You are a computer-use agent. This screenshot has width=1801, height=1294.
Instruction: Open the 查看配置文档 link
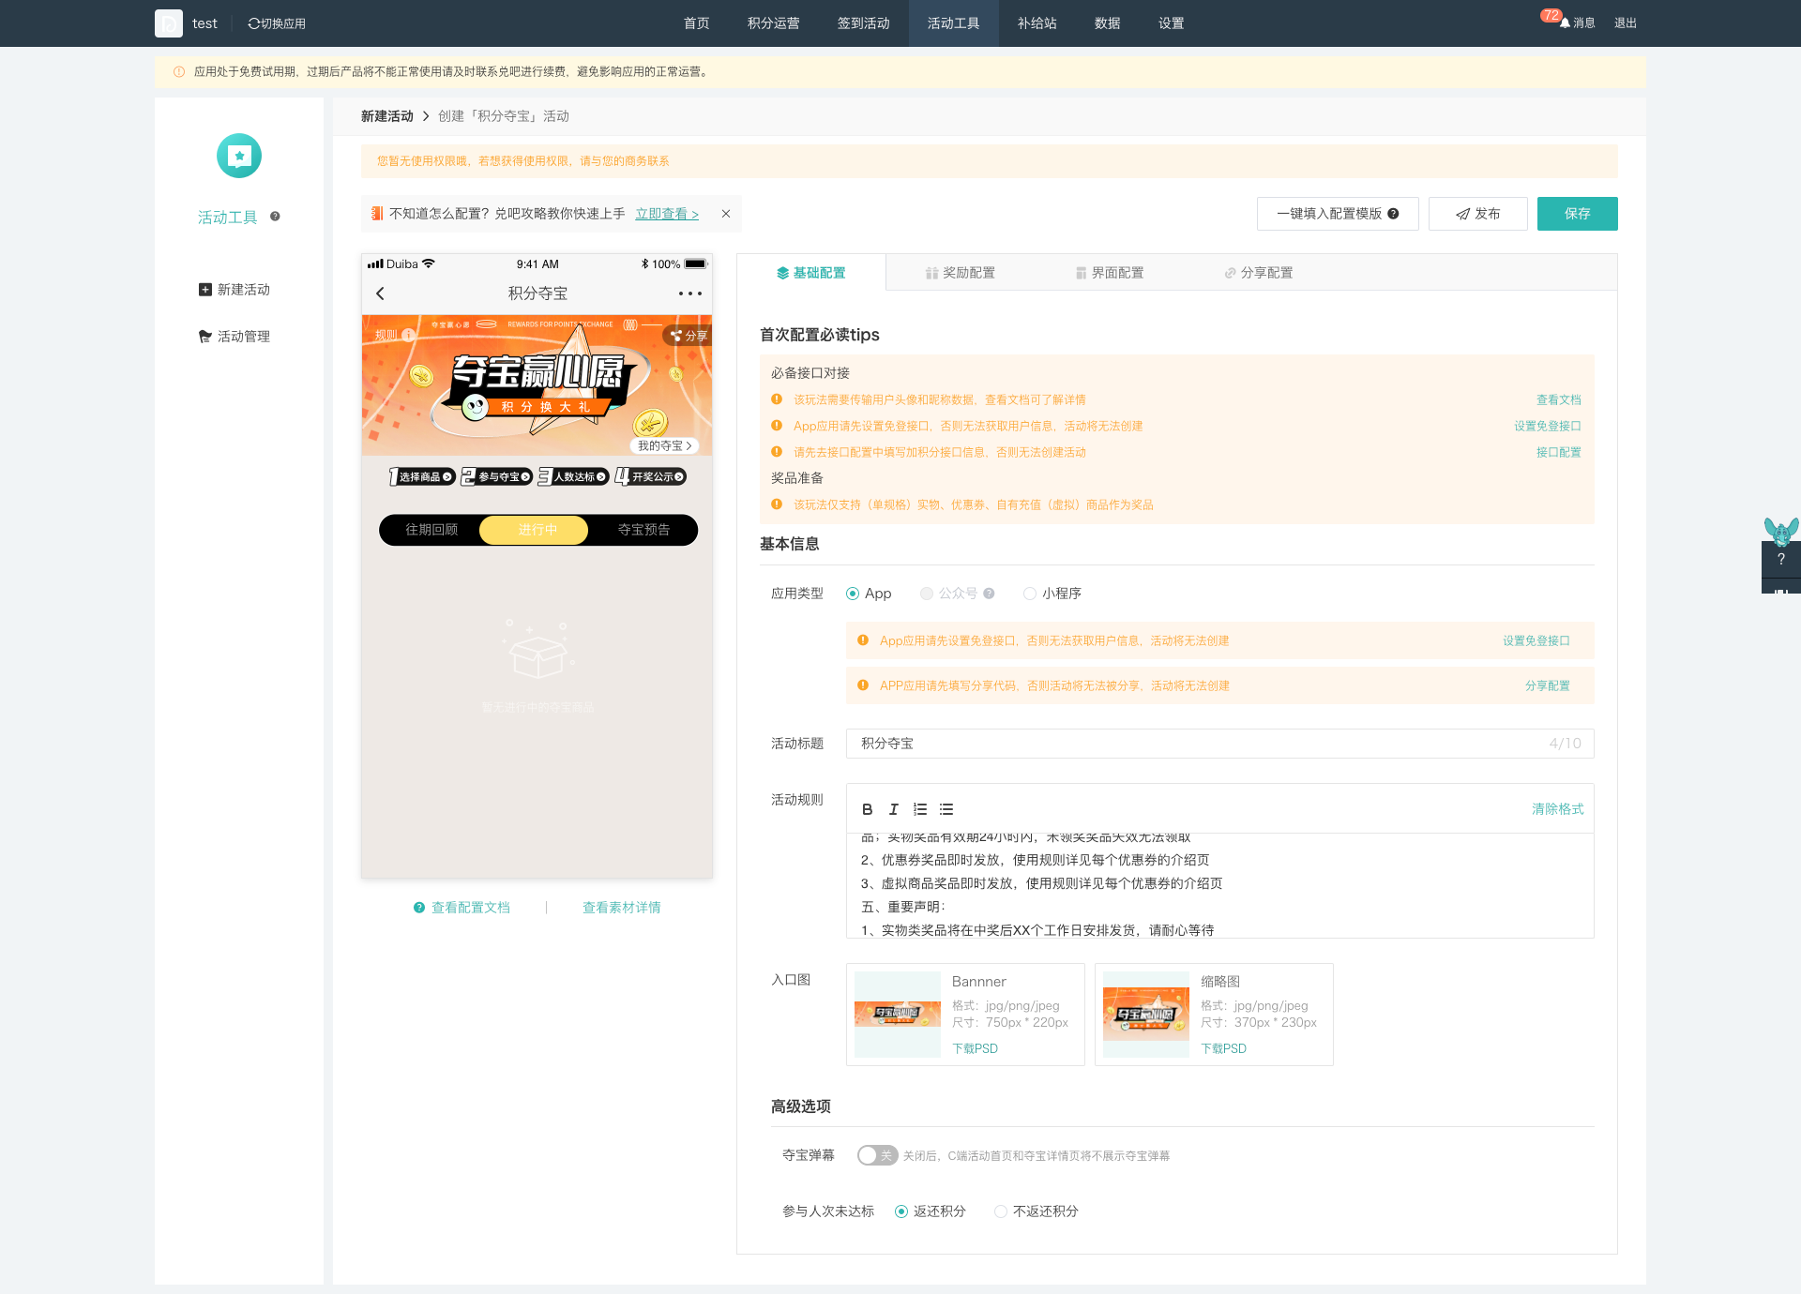pos(470,908)
